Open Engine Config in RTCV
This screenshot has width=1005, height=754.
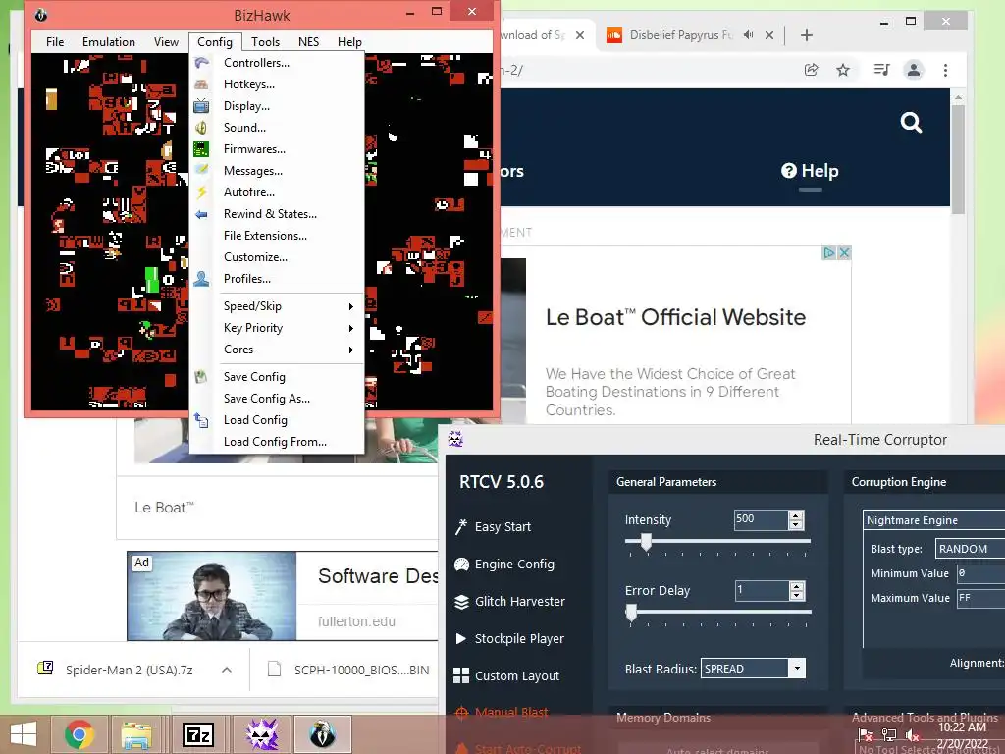point(504,565)
